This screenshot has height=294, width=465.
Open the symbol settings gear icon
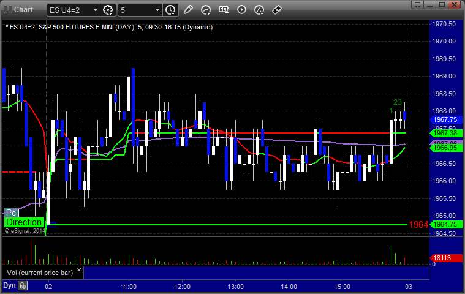[x=108, y=10]
